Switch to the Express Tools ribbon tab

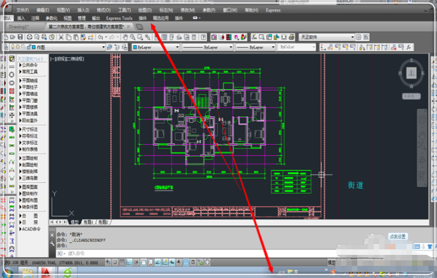(x=119, y=18)
